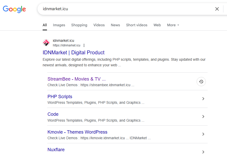Open the Nuxflare sitelink
Screen dimensions: 227x154
point(56,150)
